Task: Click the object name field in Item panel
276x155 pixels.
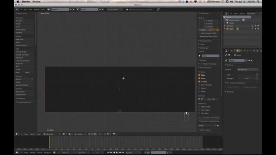Action: tap(210, 56)
